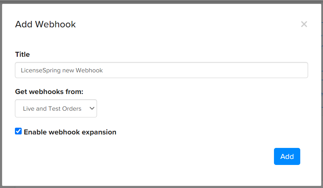
Task: Click the 'Add Webhook' dialog heading
Action: pyautogui.click(x=45, y=24)
